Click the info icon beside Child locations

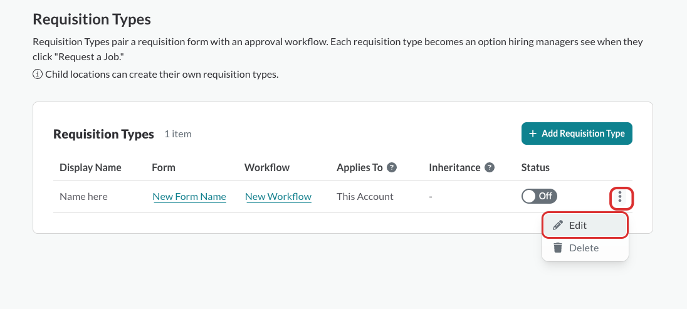point(38,74)
